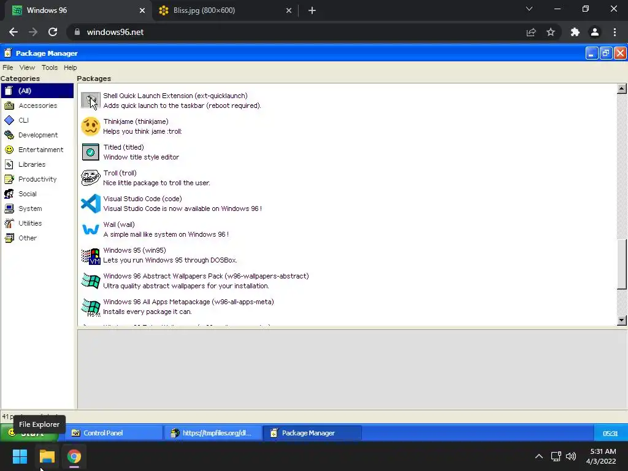This screenshot has height=471, width=628.
Task: Click Package Manager taskbar button
Action: [312, 433]
